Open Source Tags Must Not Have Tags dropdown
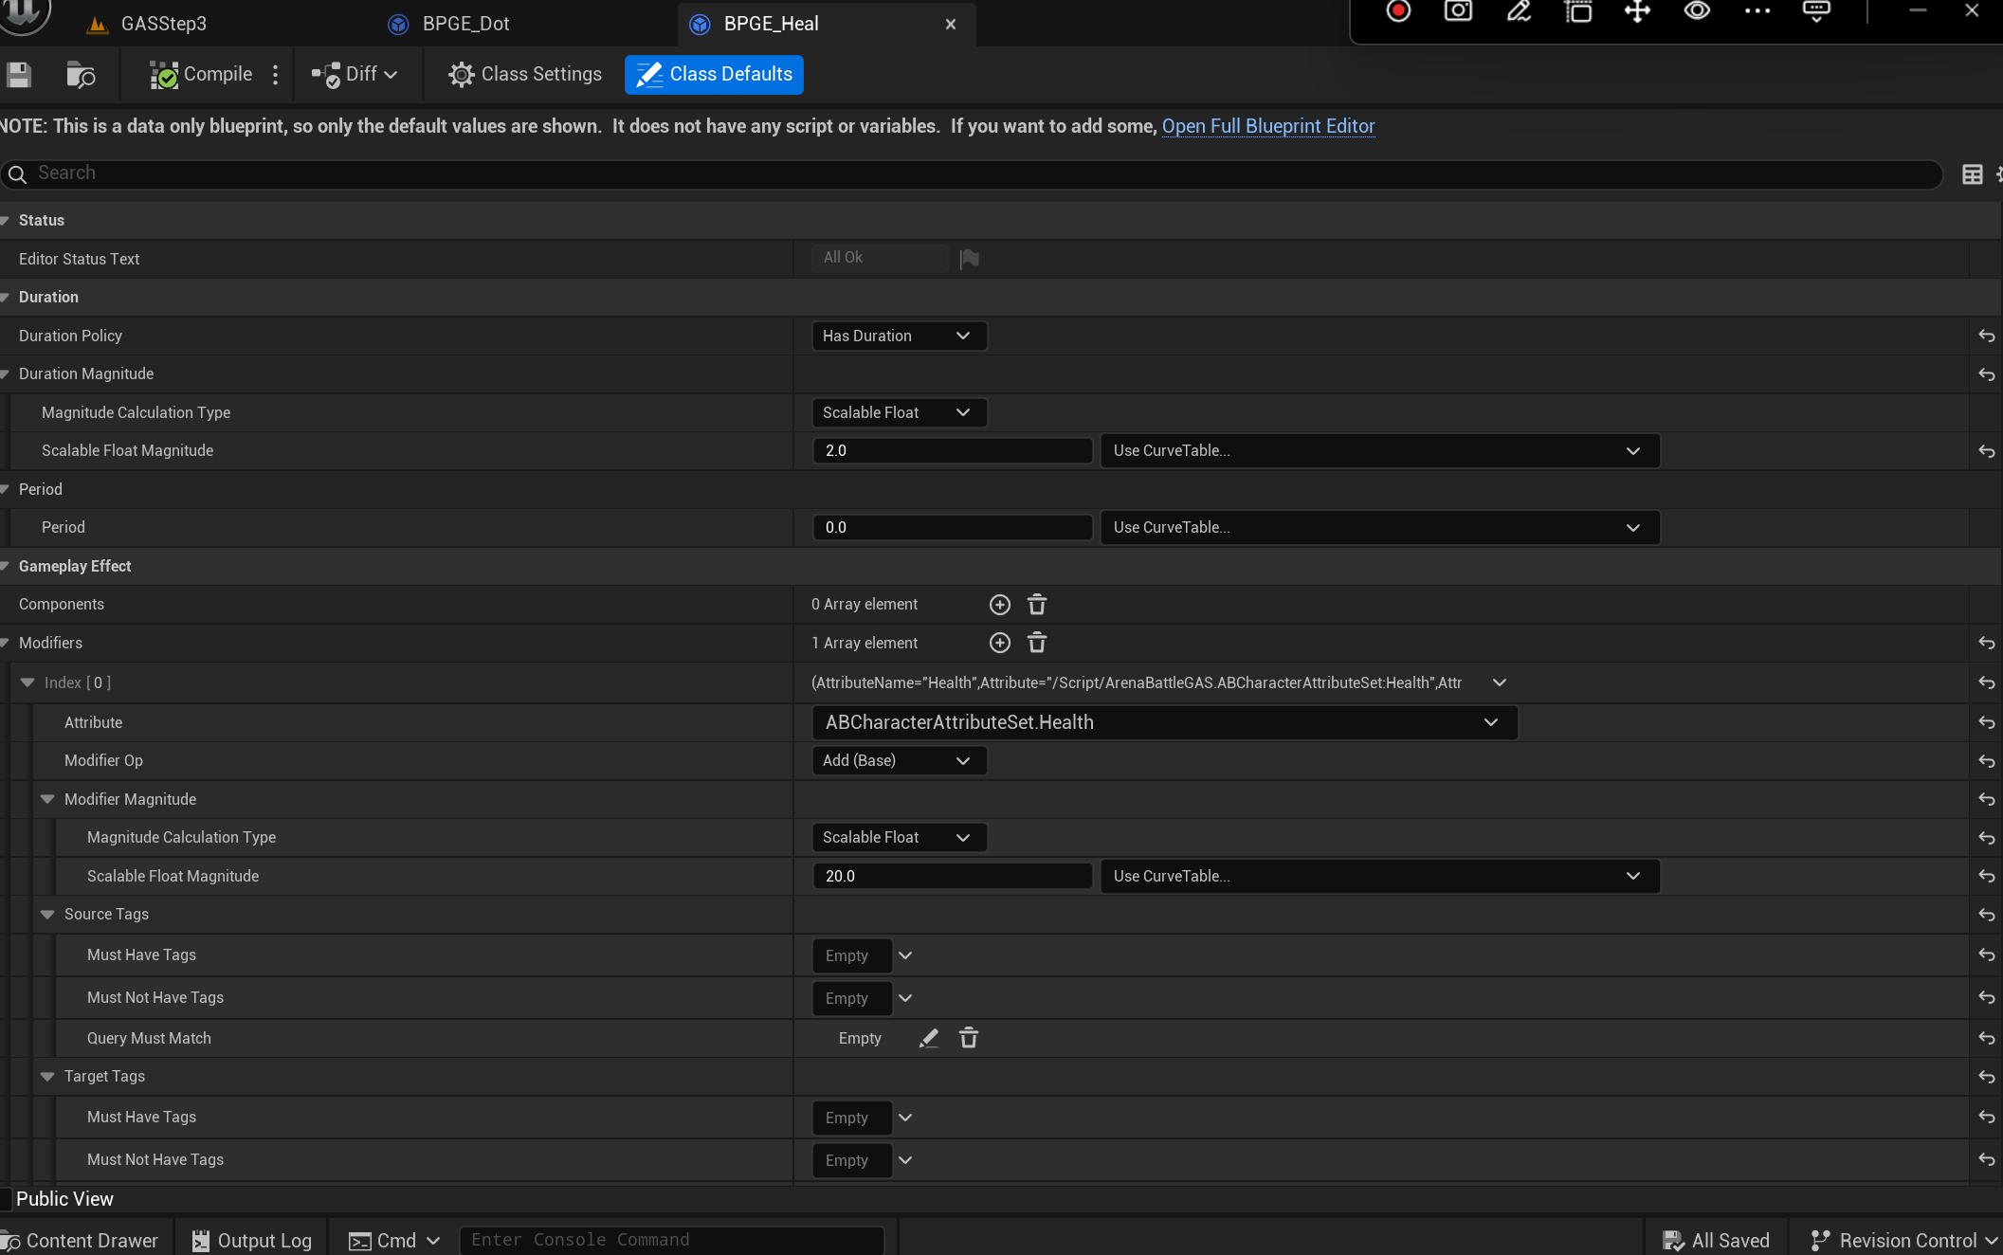This screenshot has height=1255, width=2003. [905, 998]
